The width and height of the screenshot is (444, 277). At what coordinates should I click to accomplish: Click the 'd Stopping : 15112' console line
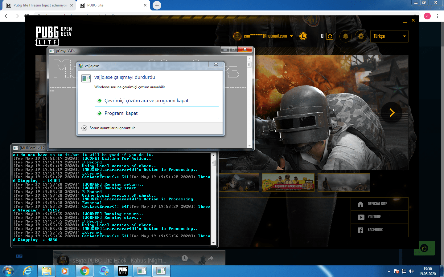tap(36, 210)
